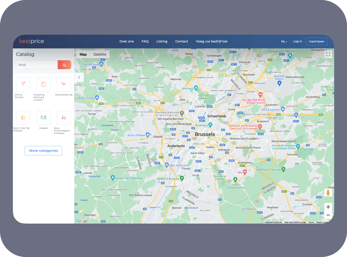347x257 pixels.
Task: Click the Log in link
Action: (x=298, y=41)
